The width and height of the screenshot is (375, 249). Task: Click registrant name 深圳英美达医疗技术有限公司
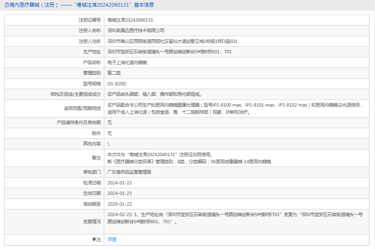point(136,30)
